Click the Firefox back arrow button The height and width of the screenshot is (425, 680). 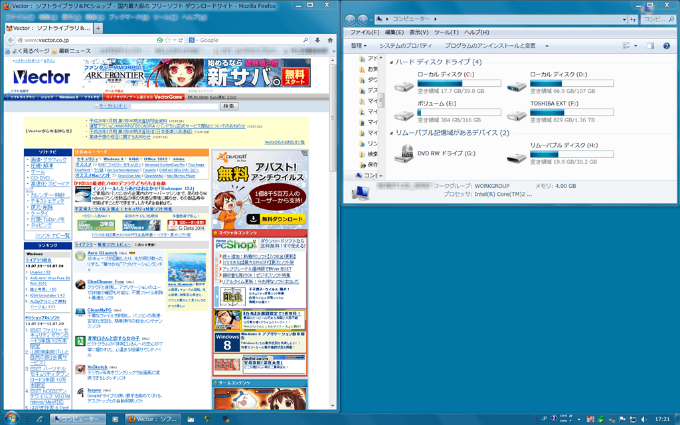click(x=11, y=40)
